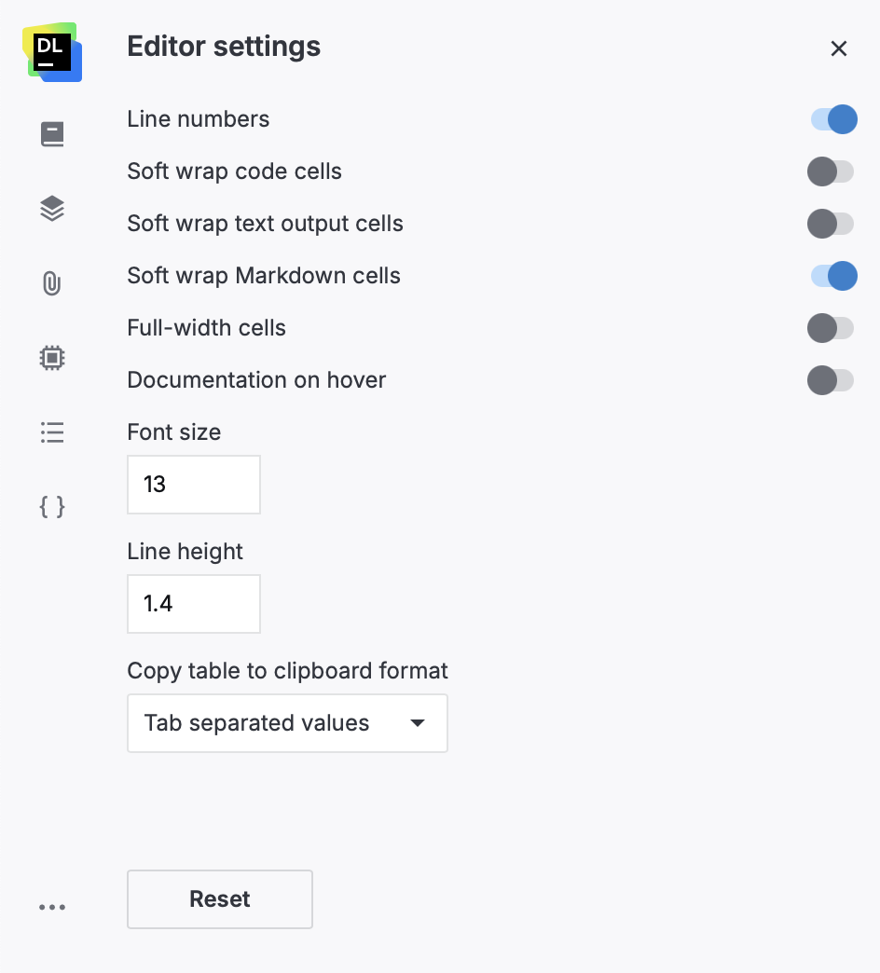Disable line numbers
This screenshot has width=880, height=973.
832,119
